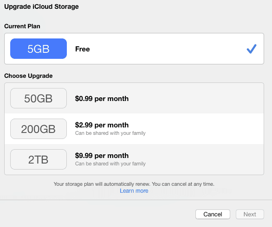Click the Next button
The height and width of the screenshot is (227, 272).
pyautogui.click(x=250, y=214)
